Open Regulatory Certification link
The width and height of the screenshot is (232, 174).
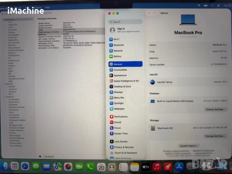(203, 150)
